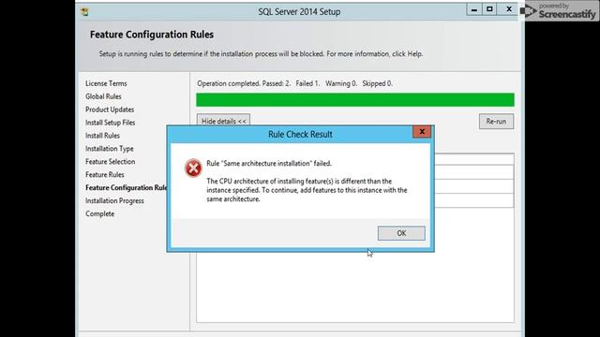Close the SQL Server 2014 Setup window
Image resolution: width=600 pixels, height=337 pixels.
pyautogui.click(x=508, y=9)
